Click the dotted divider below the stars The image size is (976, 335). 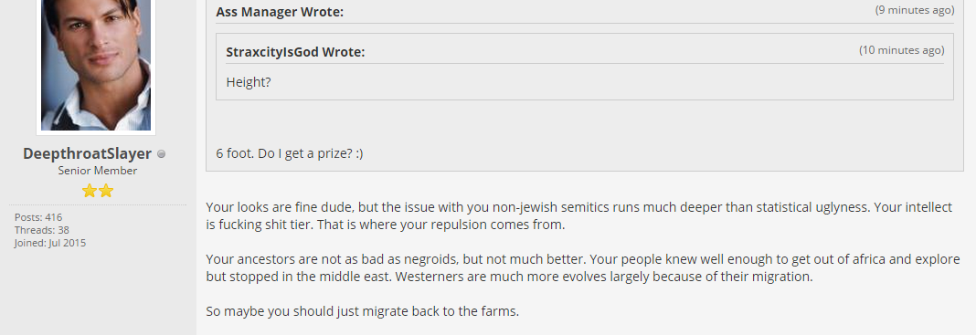pyautogui.click(x=97, y=204)
